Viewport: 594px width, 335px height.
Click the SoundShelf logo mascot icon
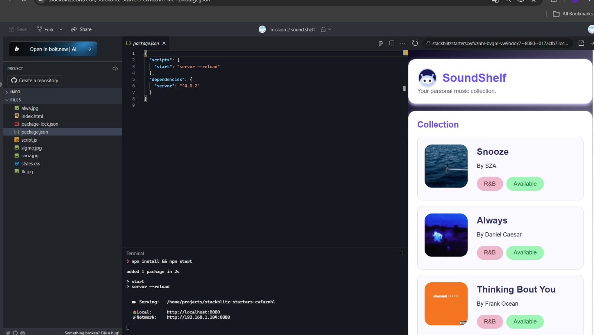coord(427,78)
